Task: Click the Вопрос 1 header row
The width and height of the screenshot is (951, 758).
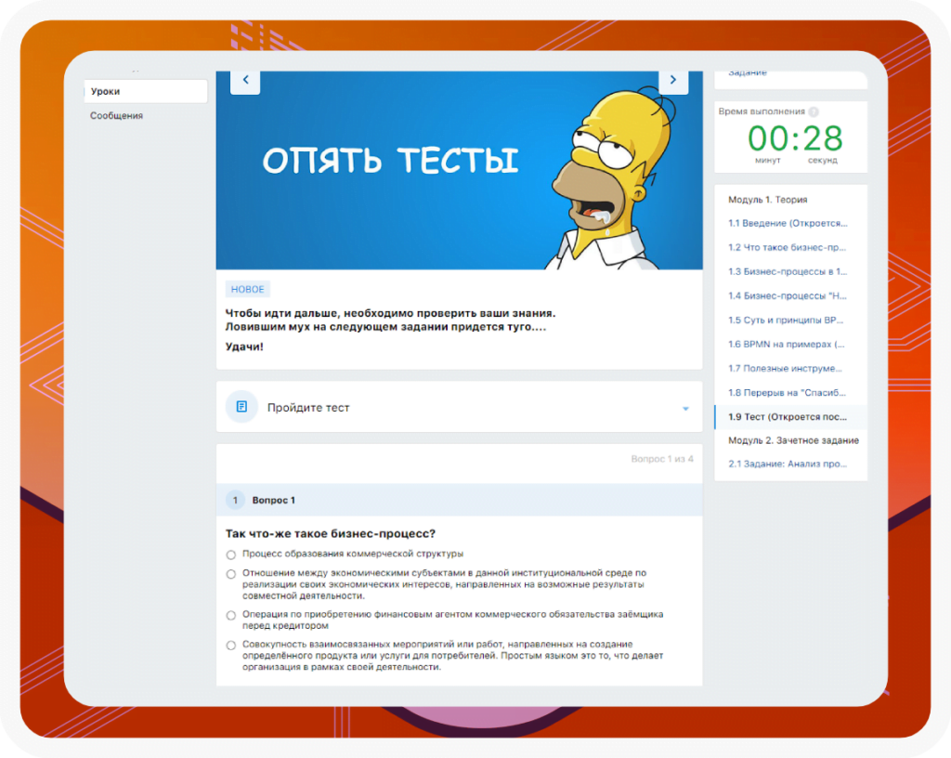Action: click(x=459, y=500)
